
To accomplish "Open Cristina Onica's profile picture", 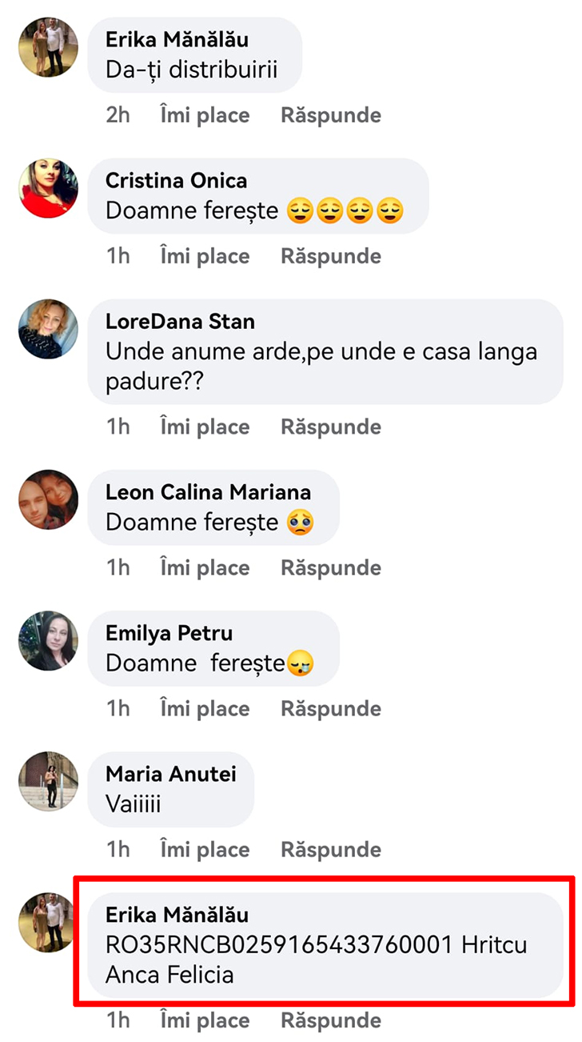I will point(48,188).
